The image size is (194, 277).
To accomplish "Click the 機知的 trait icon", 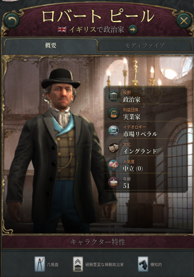I will [x=143, y=264].
